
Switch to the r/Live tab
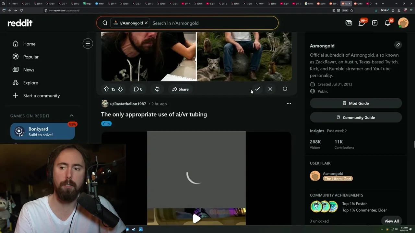[x=322, y=4]
